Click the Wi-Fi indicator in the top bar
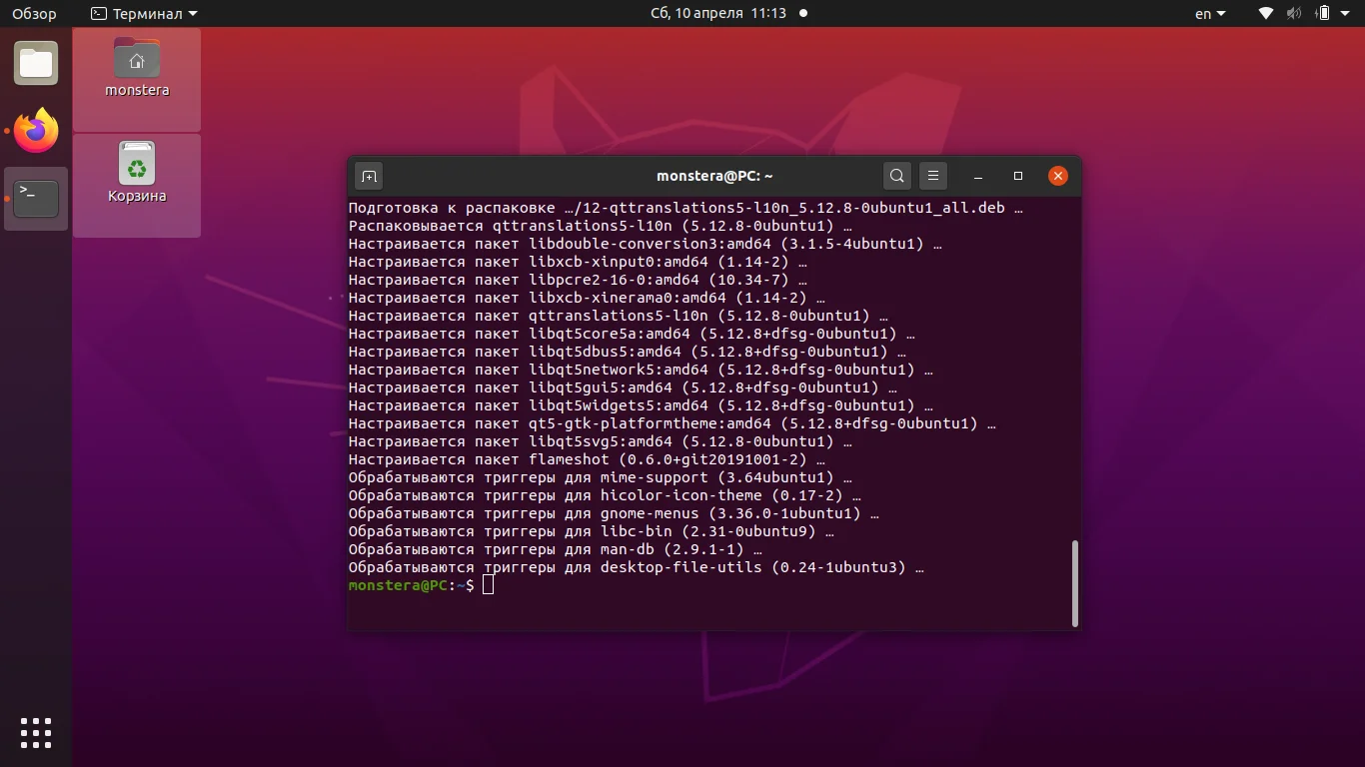This screenshot has width=1365, height=767. click(1264, 14)
